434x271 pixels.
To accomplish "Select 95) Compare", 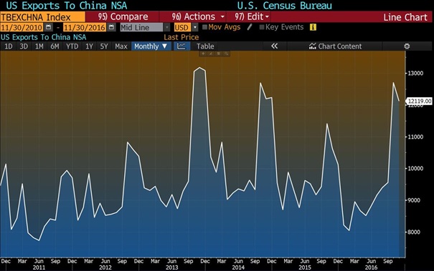I will point(123,17).
